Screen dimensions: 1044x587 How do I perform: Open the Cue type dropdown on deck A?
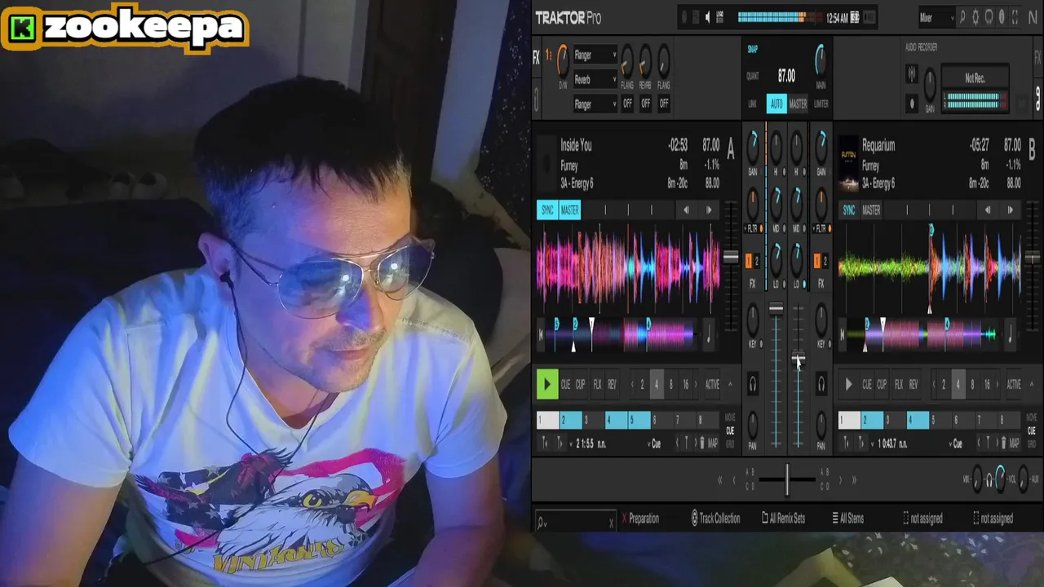[x=656, y=444]
